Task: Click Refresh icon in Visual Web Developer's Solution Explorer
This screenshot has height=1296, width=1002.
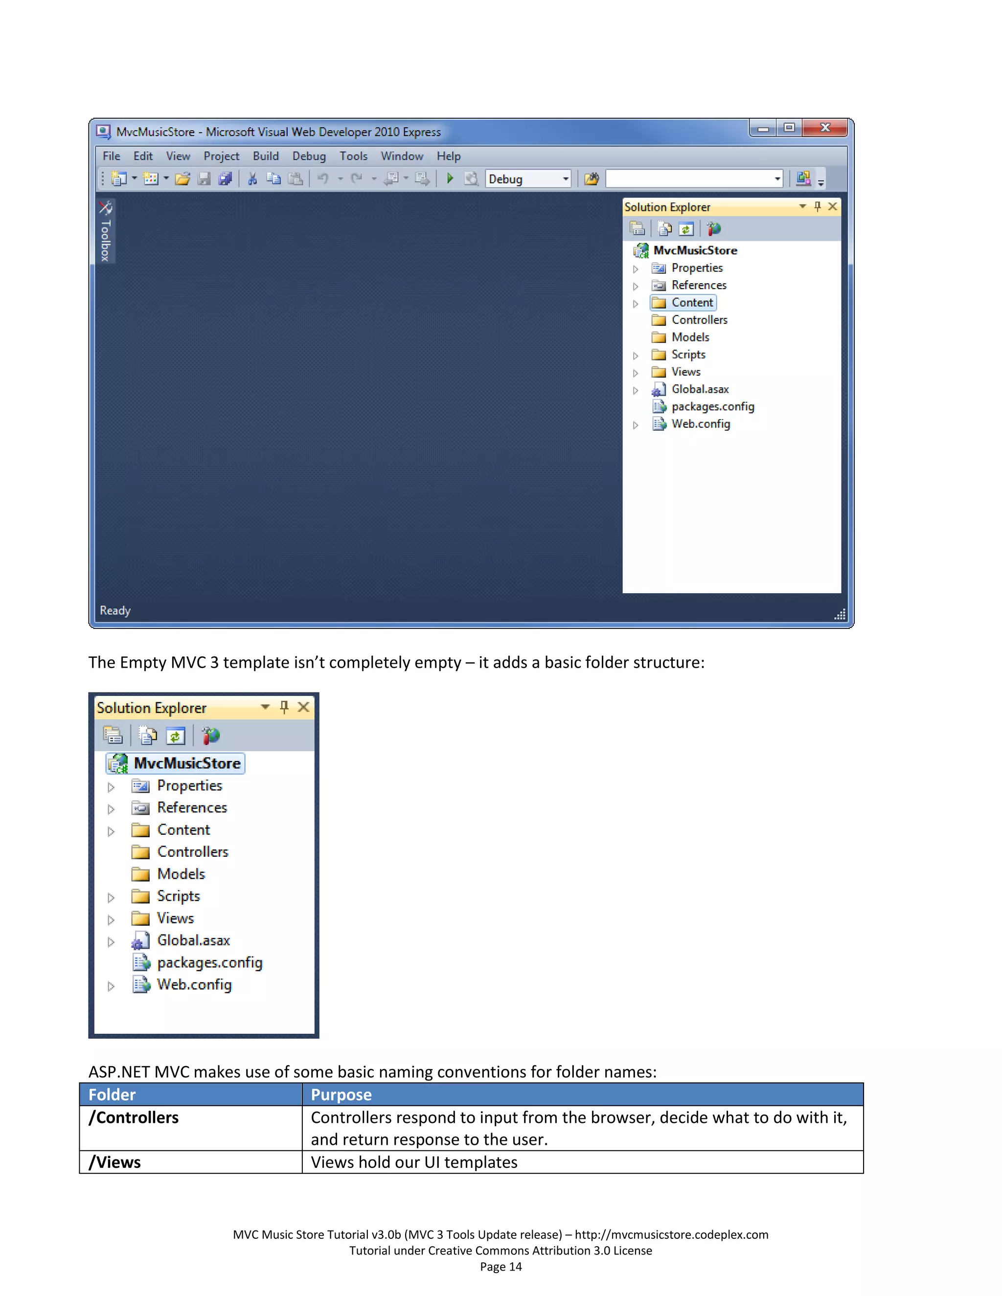Action: [x=686, y=228]
